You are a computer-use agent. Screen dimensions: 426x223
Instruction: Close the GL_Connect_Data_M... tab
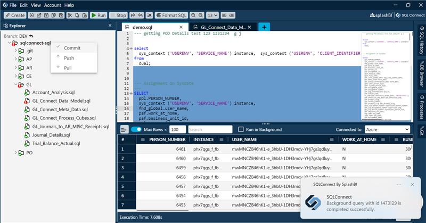[x=249, y=27]
